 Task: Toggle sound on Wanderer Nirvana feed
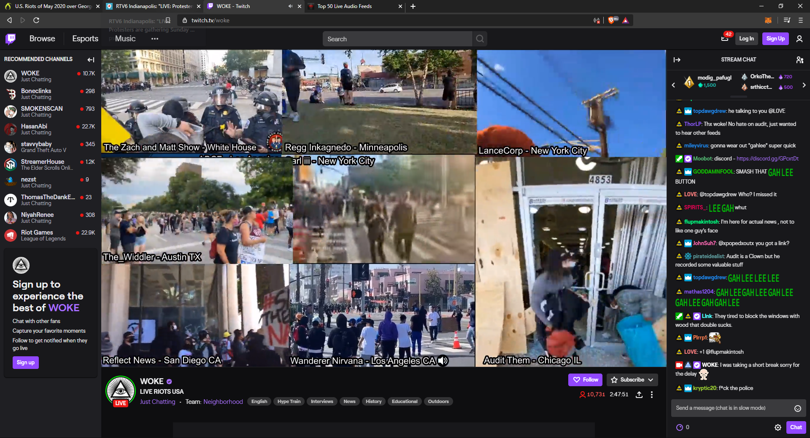443,361
